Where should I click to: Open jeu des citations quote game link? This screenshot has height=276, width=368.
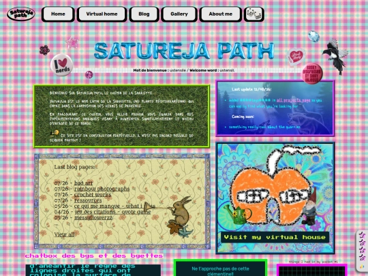112,212
